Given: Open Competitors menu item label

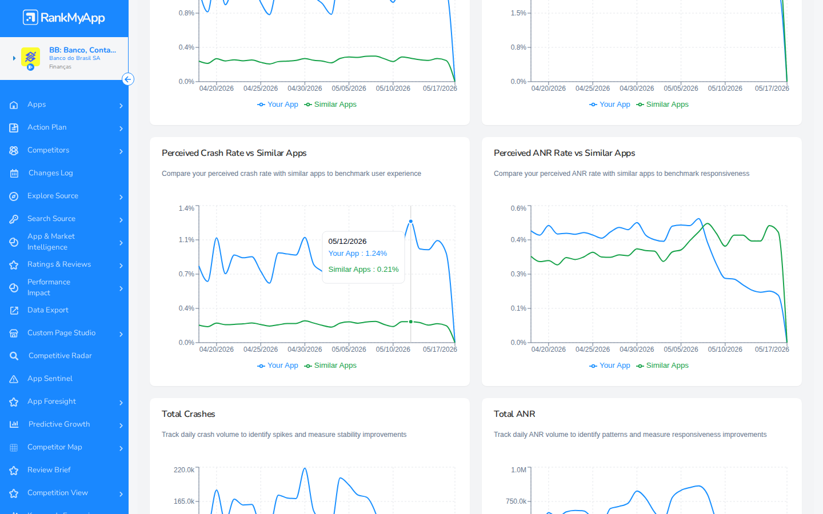Looking at the screenshot, I should (x=48, y=150).
